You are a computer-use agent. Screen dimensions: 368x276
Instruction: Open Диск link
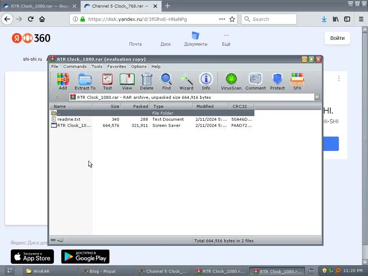point(166,44)
